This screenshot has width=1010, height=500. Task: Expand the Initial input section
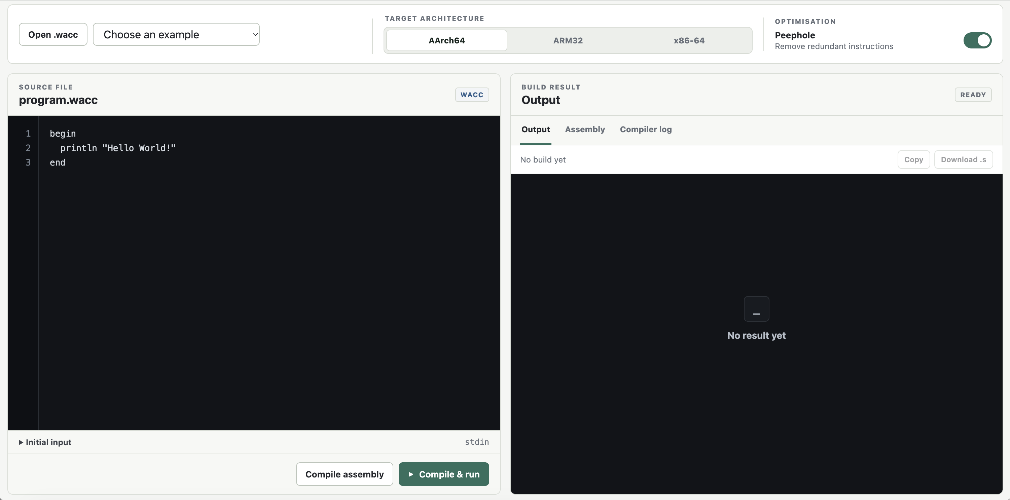click(45, 442)
